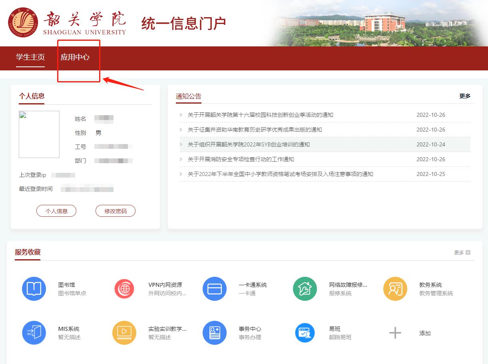Expand 更多 in the 服务收藏 section
The width and height of the screenshot is (488, 364).
(462, 252)
